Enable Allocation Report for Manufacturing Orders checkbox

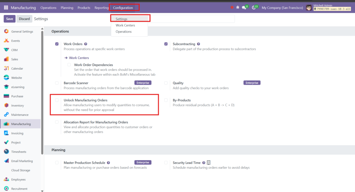coord(57,122)
